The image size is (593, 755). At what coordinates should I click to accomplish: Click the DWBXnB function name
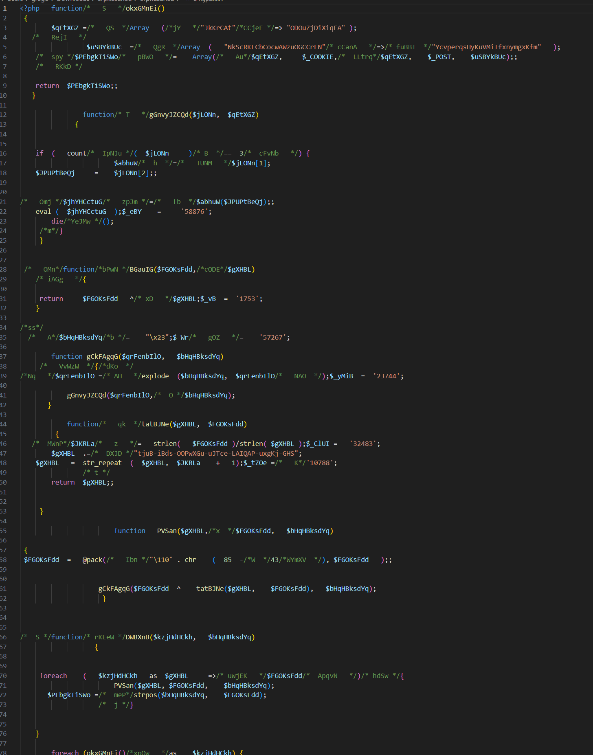(138, 637)
